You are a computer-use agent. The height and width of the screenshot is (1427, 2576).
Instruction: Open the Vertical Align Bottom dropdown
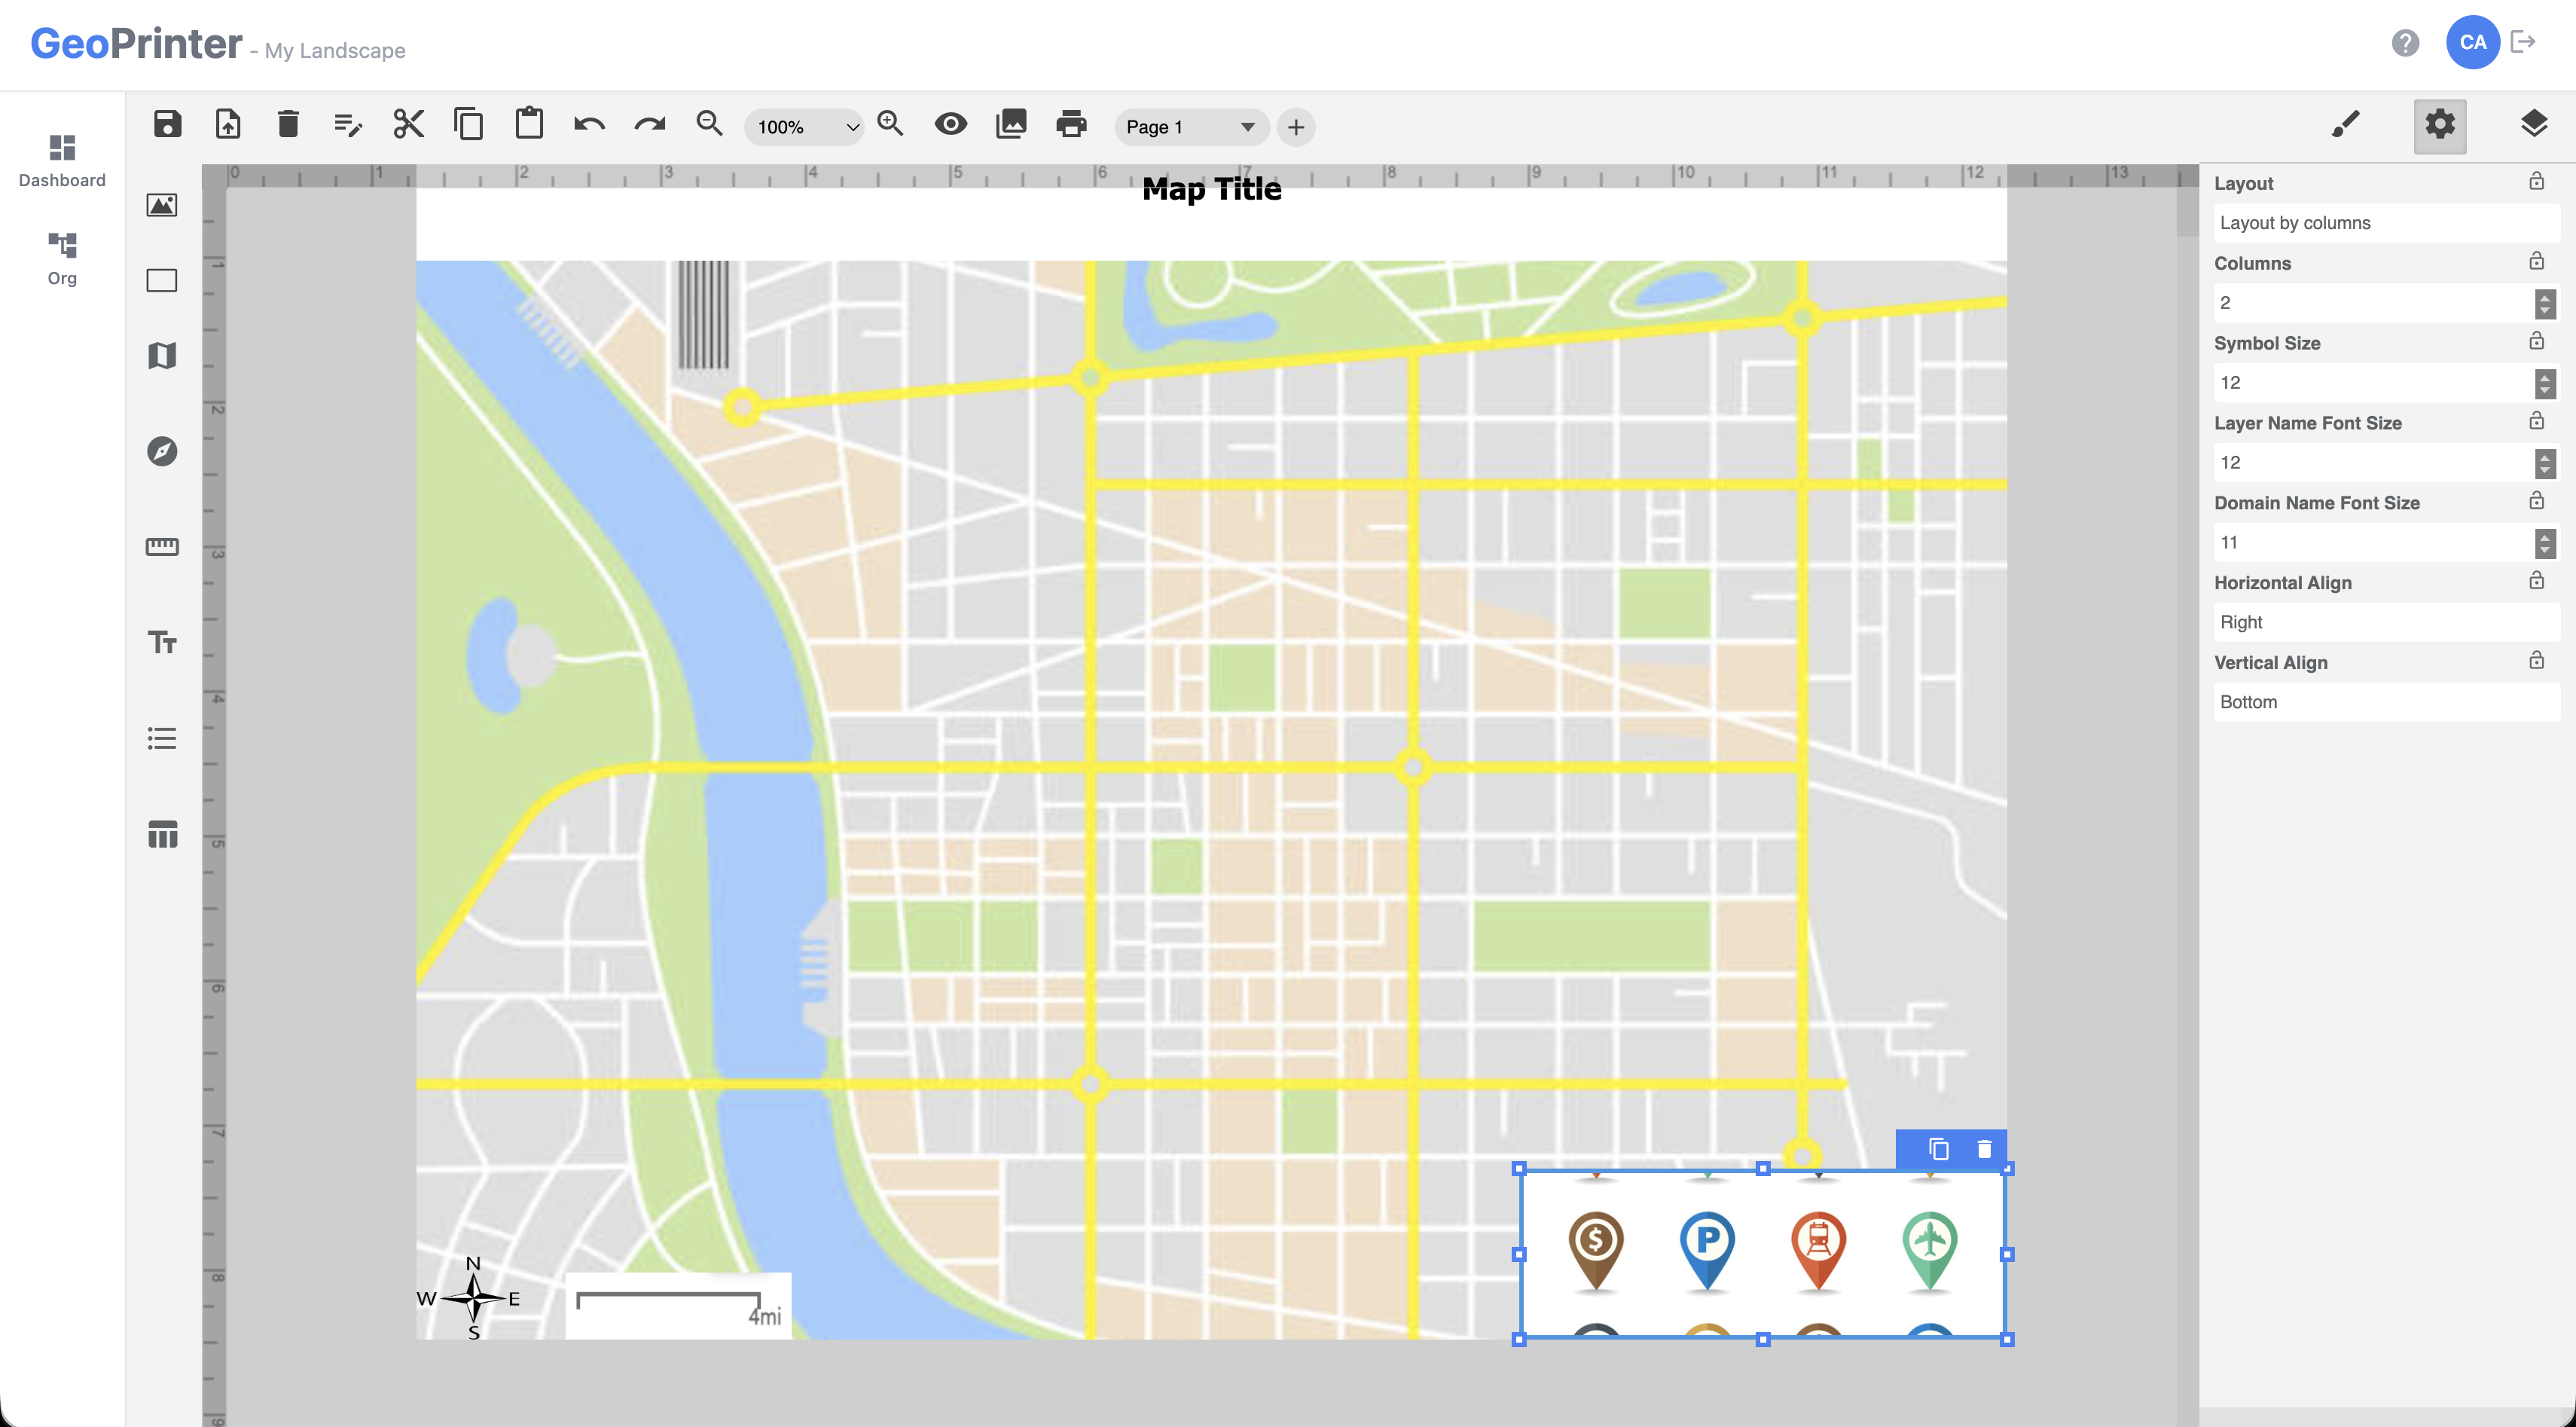point(2387,702)
